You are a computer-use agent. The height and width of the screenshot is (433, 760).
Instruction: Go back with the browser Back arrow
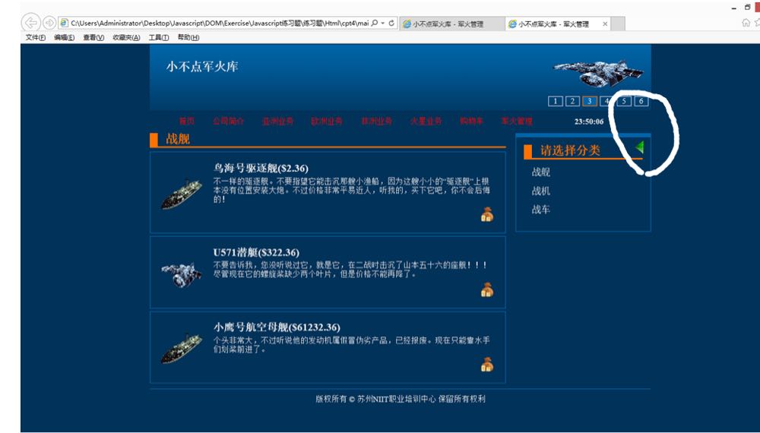[x=31, y=23]
